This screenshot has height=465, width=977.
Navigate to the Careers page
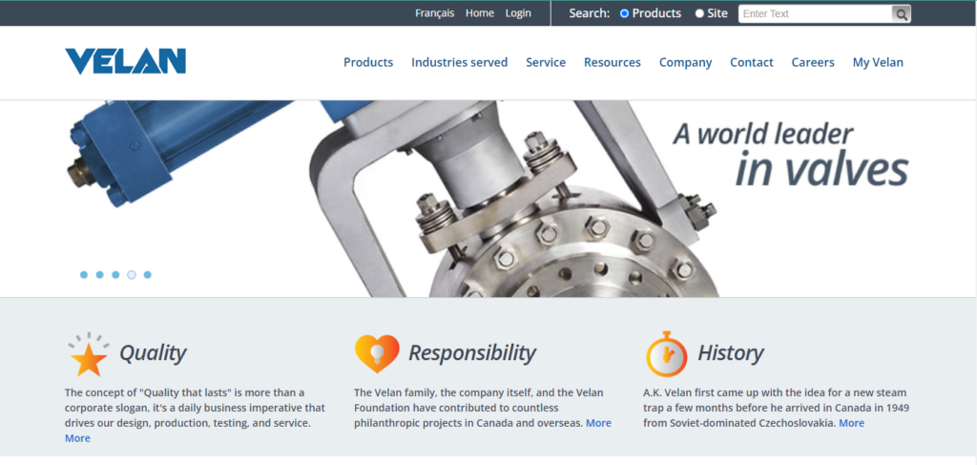pyautogui.click(x=813, y=62)
